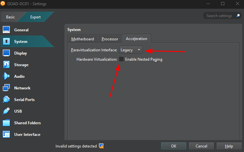Viewport: 244px width, 152px height.
Task: Open Paravirtualization Interface dropdown
Action: [x=131, y=50]
